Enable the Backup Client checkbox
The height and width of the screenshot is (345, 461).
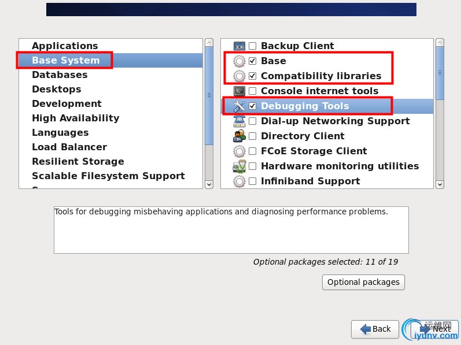click(253, 46)
